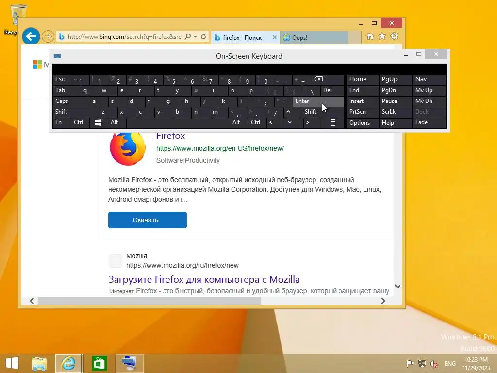
Task: Click the Windows logo key on On-Screen Keyboard
Action: 98,122
